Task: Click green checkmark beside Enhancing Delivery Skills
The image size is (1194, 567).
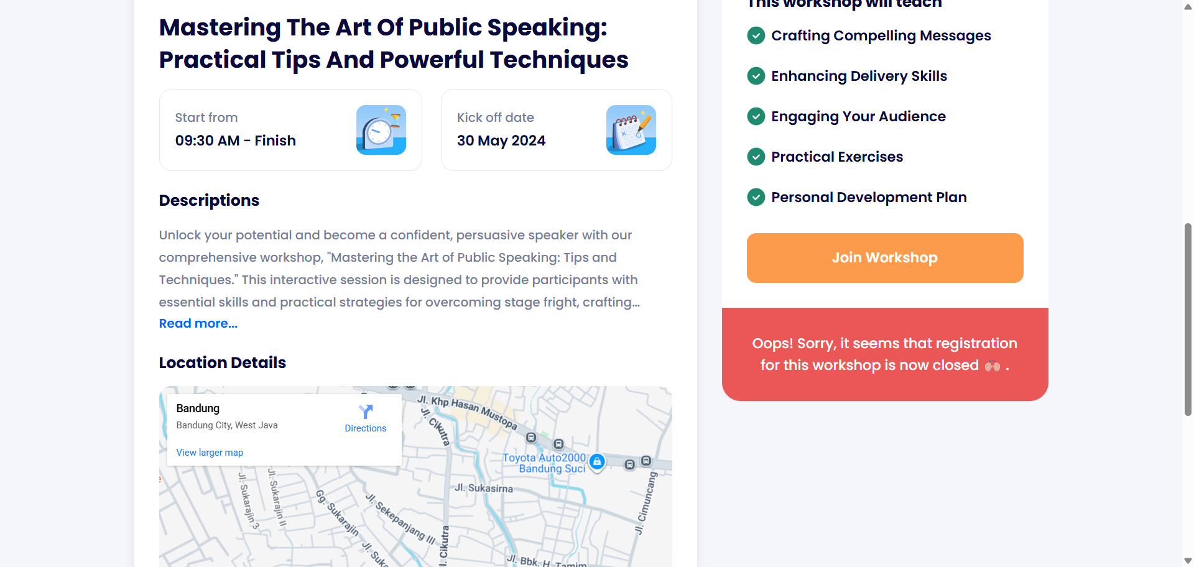Action: 756,76
